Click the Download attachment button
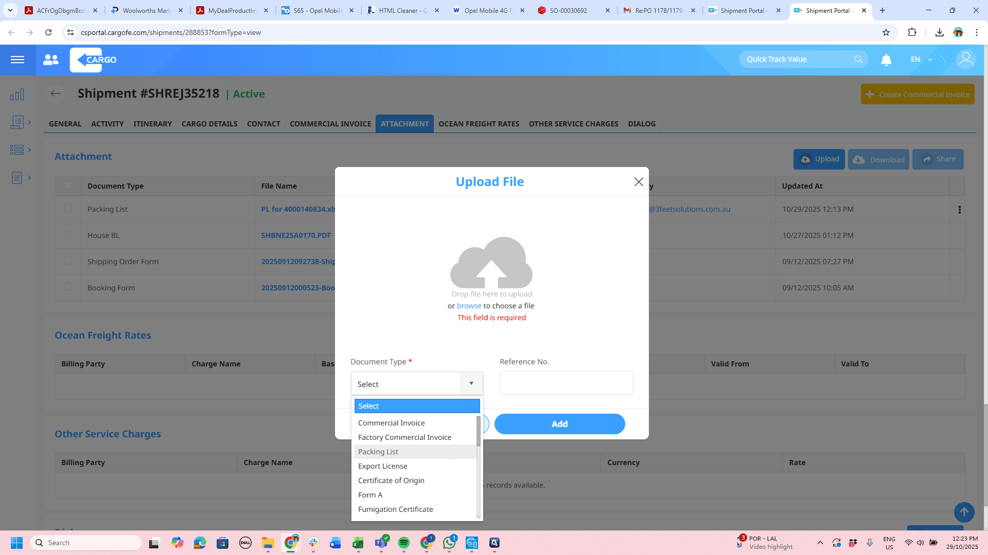This screenshot has width=988, height=555. [x=878, y=159]
